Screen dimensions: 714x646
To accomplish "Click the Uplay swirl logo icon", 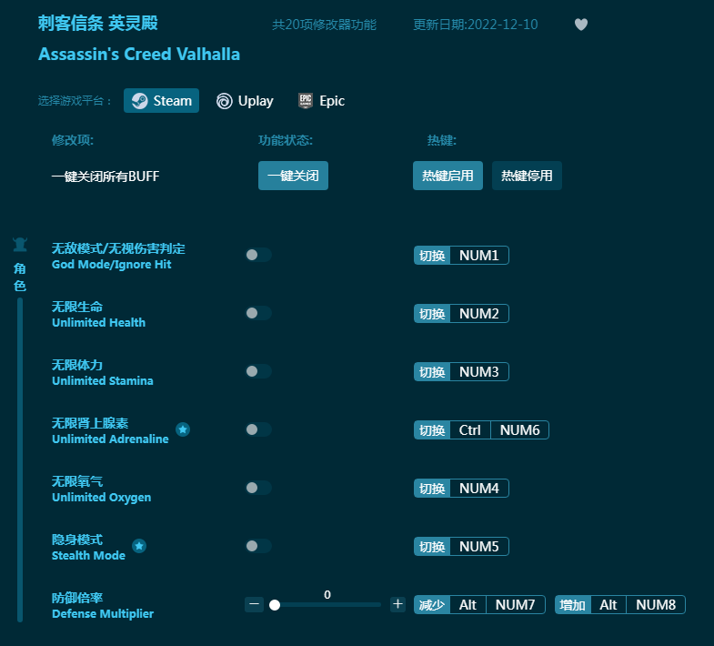I will [224, 101].
